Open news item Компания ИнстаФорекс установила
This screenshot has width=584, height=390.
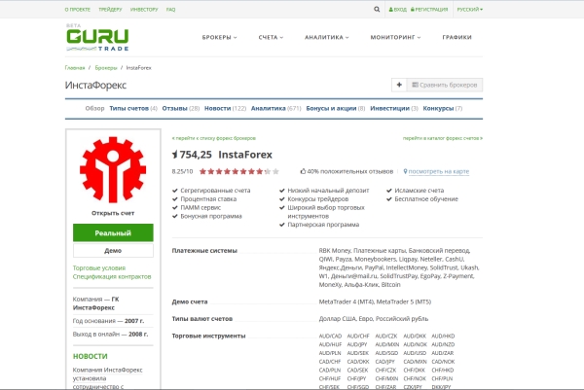pos(107,378)
